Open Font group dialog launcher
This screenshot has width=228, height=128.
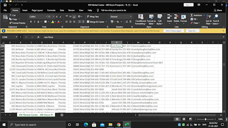tap(62, 27)
